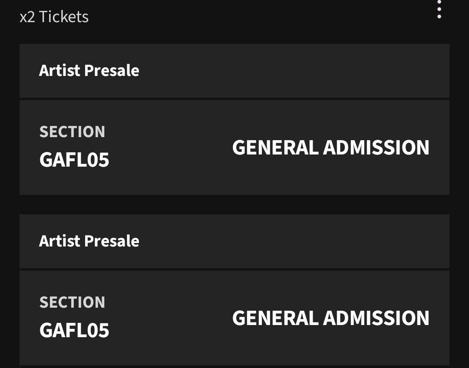Screen dimensions: 469x368
Task: Click the word ADMISSION on the second ticket
Action: (x=376, y=318)
